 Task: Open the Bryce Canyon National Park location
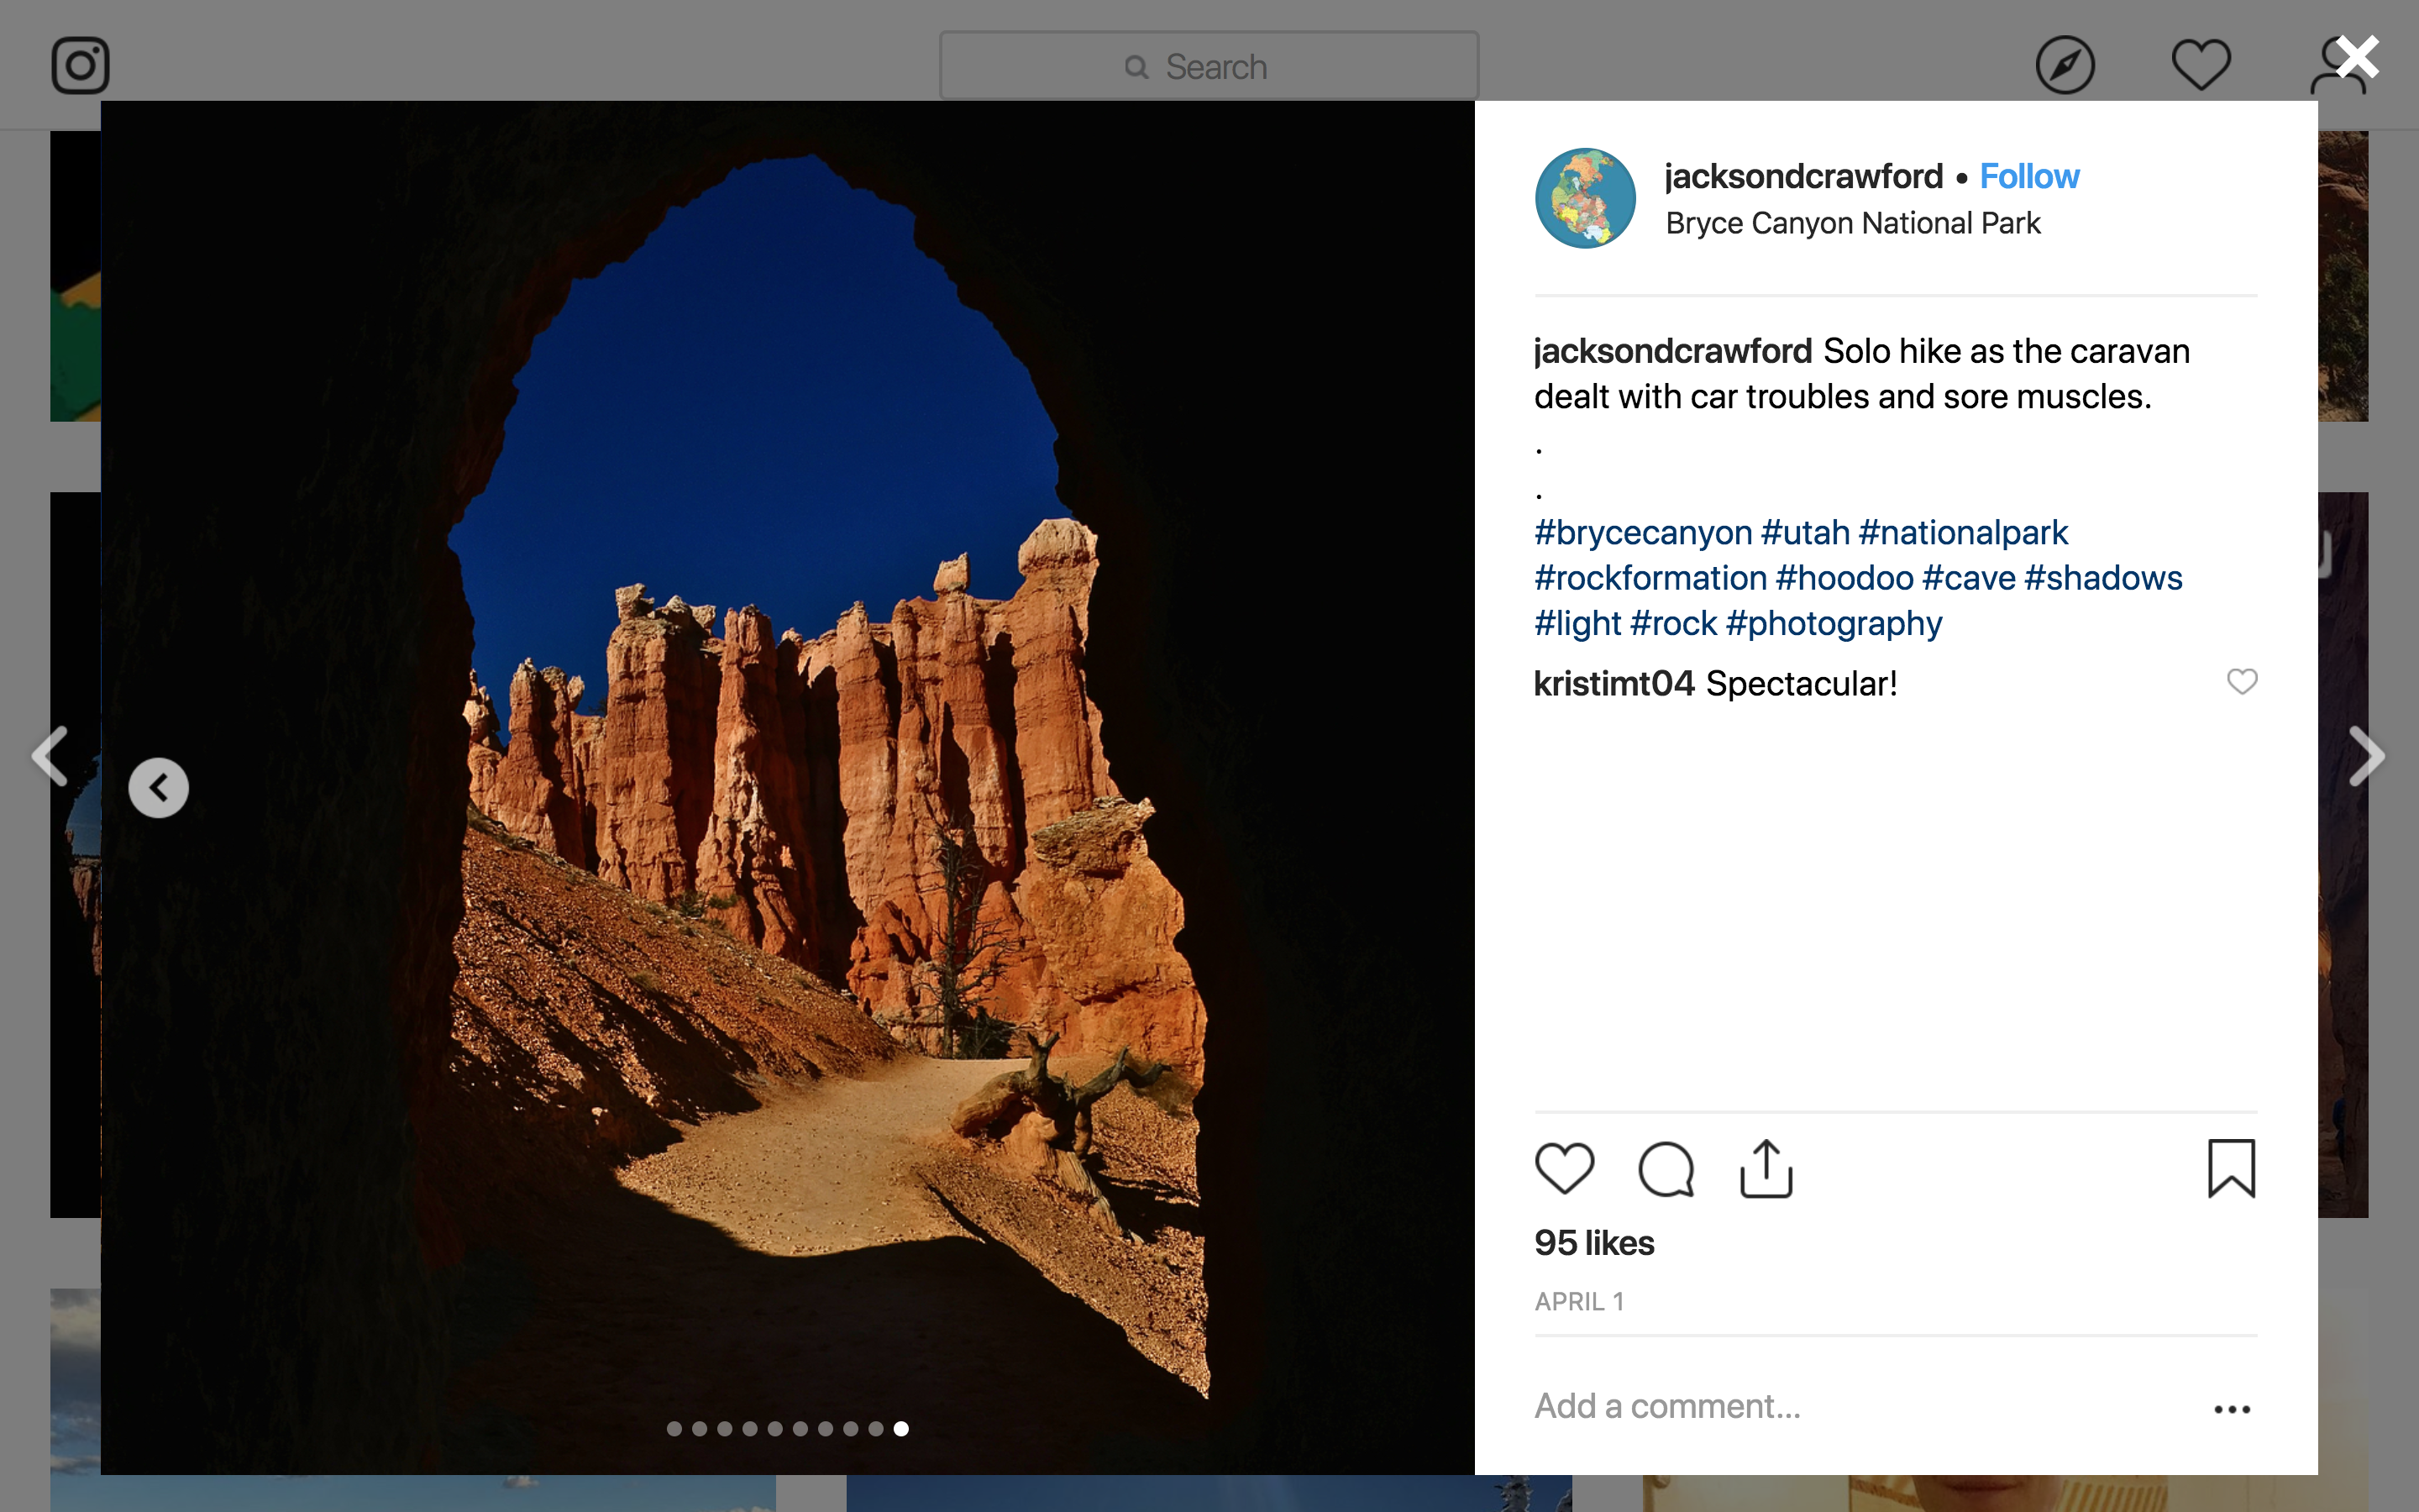click(x=1852, y=223)
